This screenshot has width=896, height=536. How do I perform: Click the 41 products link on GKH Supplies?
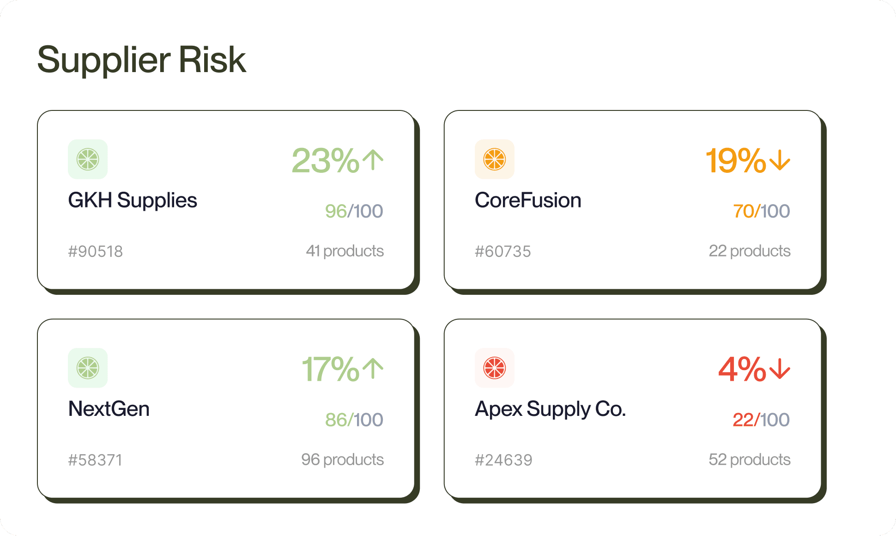[345, 251]
